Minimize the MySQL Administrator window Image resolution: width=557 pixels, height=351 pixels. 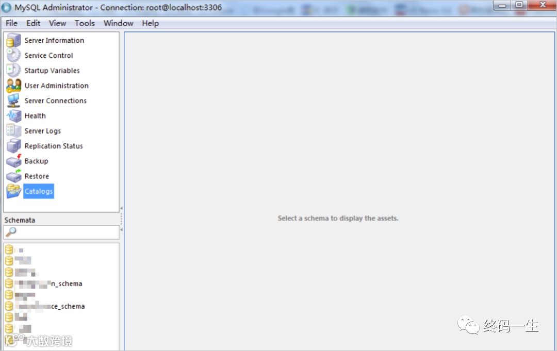tap(502, 5)
